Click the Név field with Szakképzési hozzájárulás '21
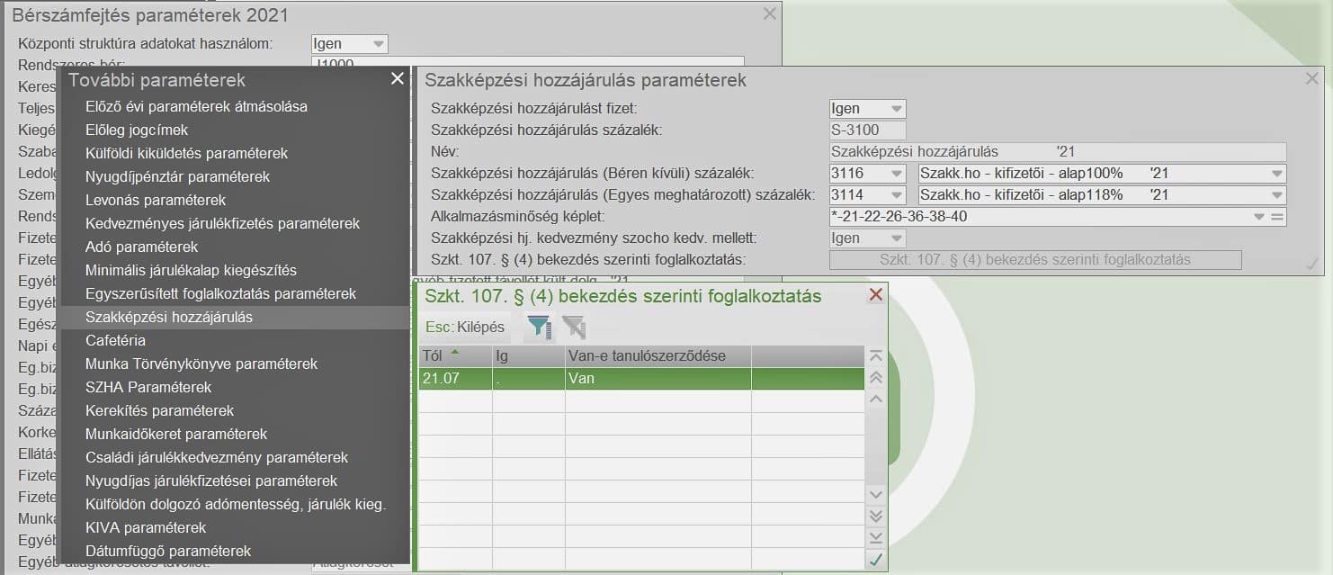The width and height of the screenshot is (1333, 575). click(x=1058, y=152)
